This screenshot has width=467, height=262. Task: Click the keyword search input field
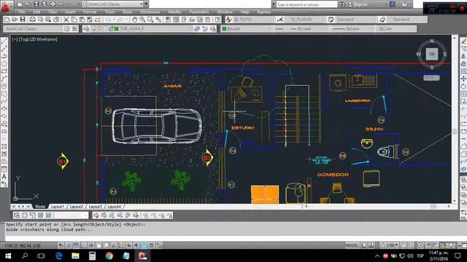306,4
